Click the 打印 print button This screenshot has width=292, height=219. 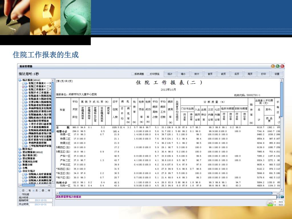tap(263, 74)
